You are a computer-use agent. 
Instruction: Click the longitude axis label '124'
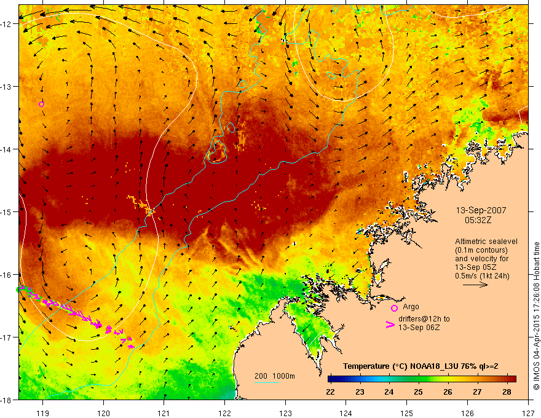click(x=346, y=413)
